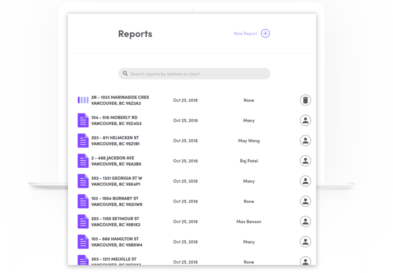Screen dimensions: 393x273
Task: Click the document icon for 518 Moberly Rd
Action: [83, 120]
